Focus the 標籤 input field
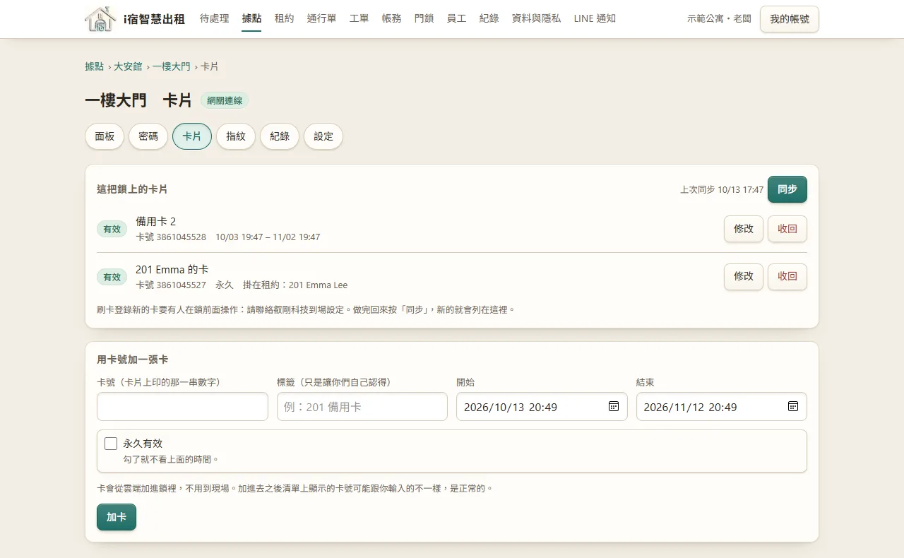 click(x=362, y=407)
